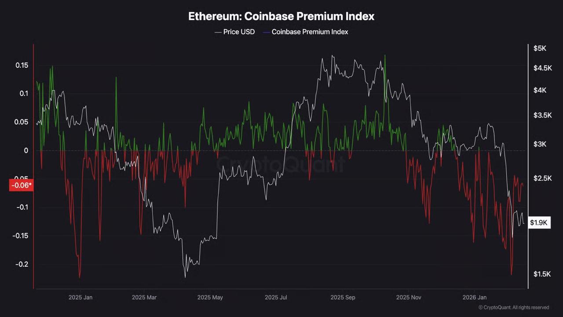Click the 2025 Jul date label
563x317 pixels.
pyautogui.click(x=276, y=298)
